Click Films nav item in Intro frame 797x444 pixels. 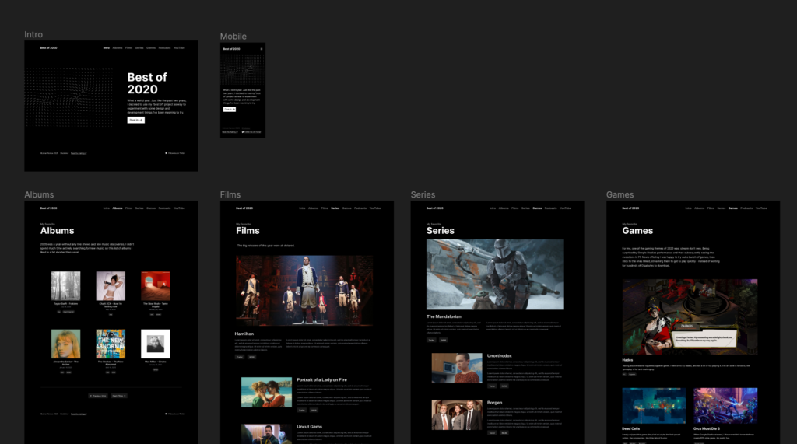click(129, 47)
